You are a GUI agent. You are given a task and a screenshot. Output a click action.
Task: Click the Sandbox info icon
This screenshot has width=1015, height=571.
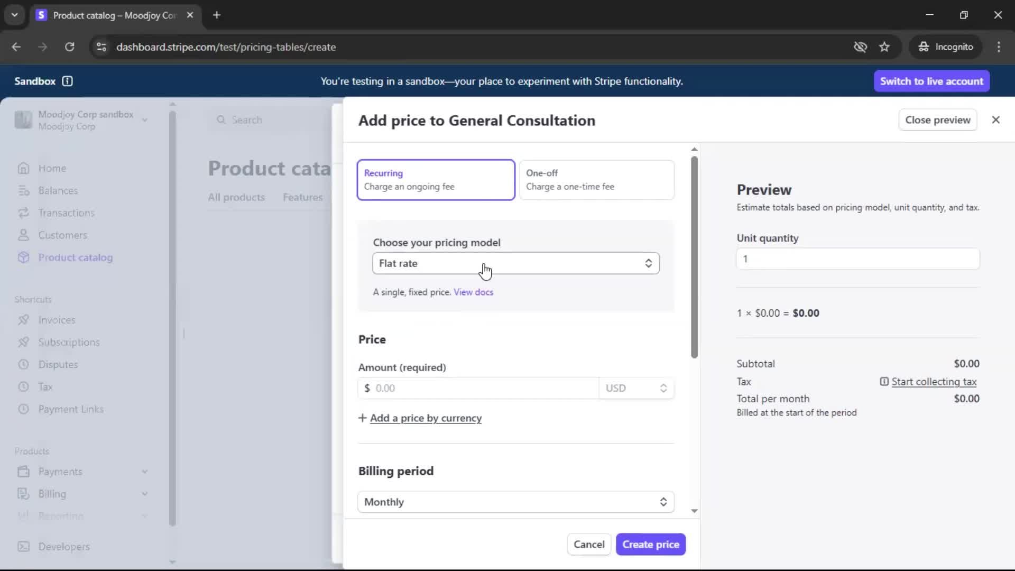(67, 81)
